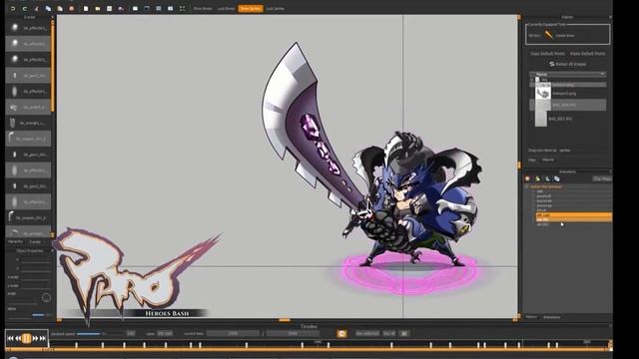Click the Copy Default Pivots button

[547, 54]
